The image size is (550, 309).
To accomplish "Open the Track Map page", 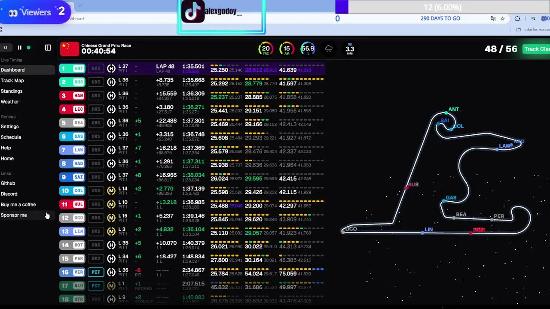I will tap(12, 81).
